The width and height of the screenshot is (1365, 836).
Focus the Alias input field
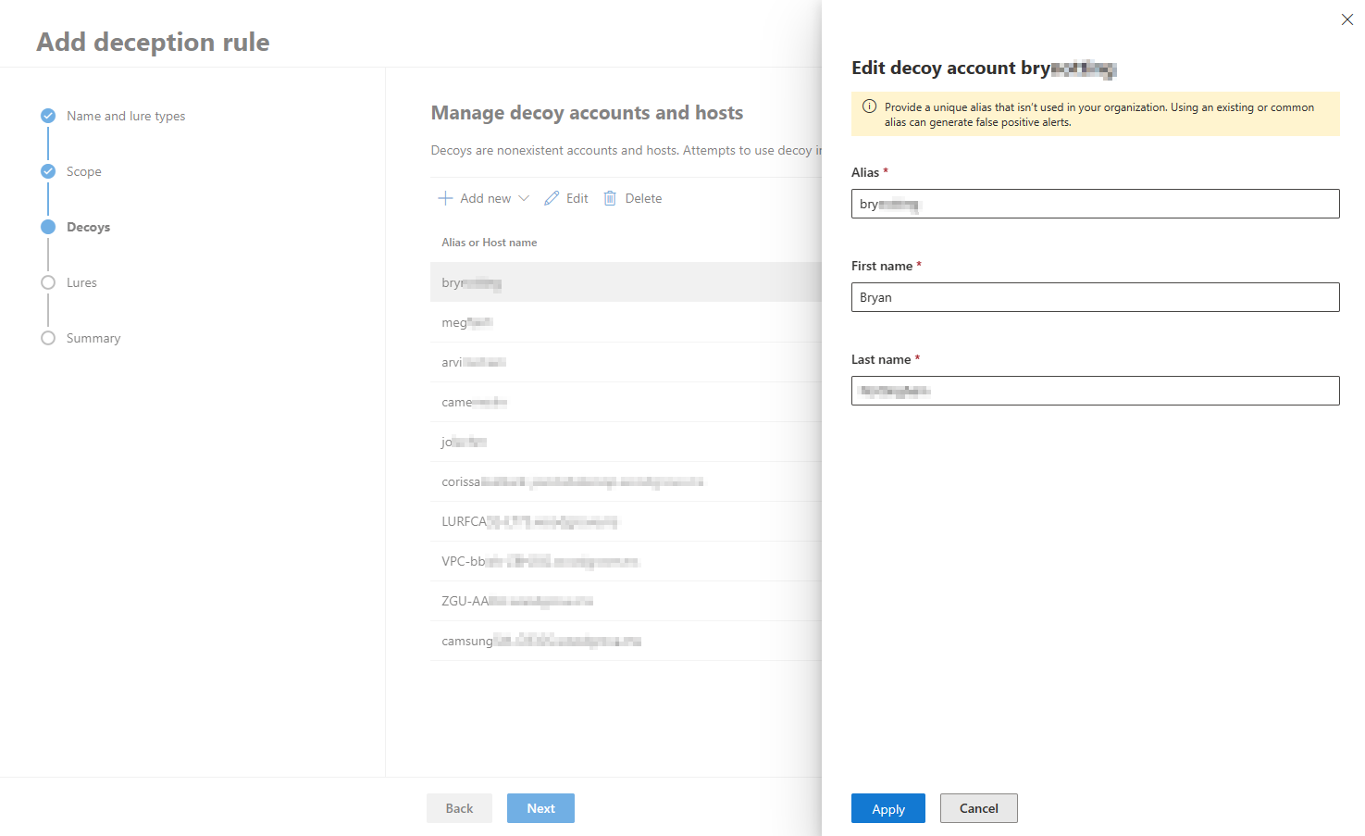tap(1095, 204)
